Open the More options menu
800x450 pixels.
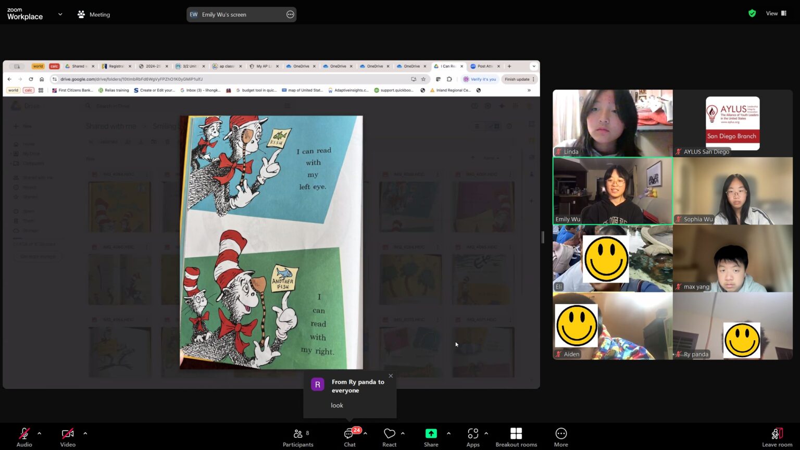pyautogui.click(x=561, y=437)
